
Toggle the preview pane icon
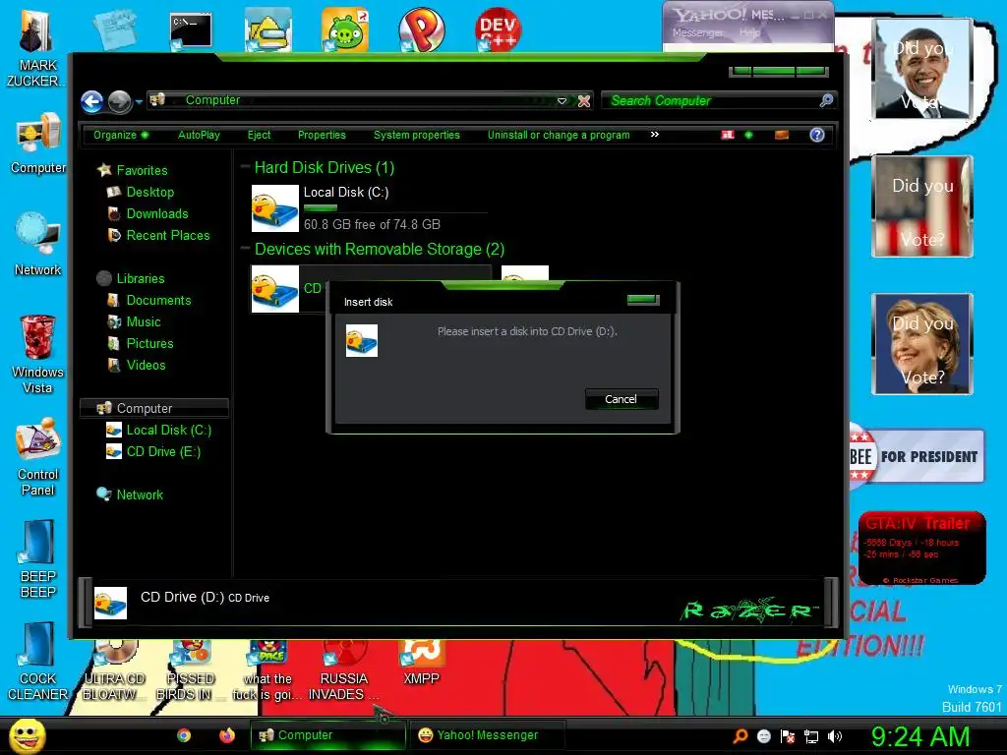782,135
